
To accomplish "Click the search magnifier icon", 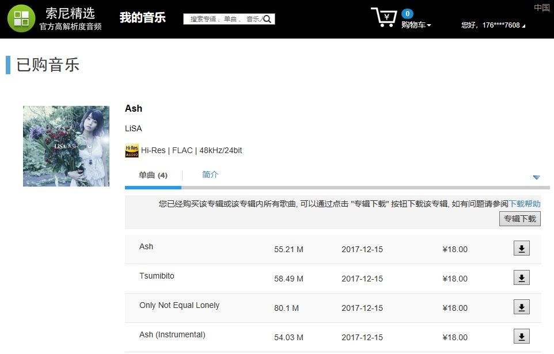I will (267, 19).
